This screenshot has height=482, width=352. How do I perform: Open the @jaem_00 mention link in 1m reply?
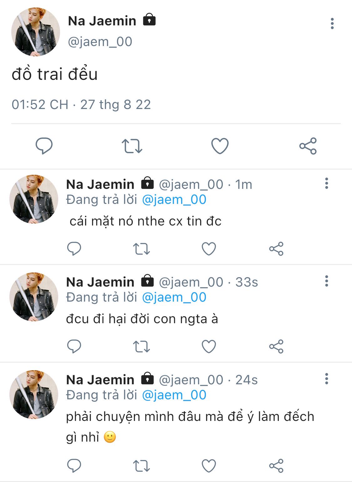pyautogui.click(x=174, y=200)
